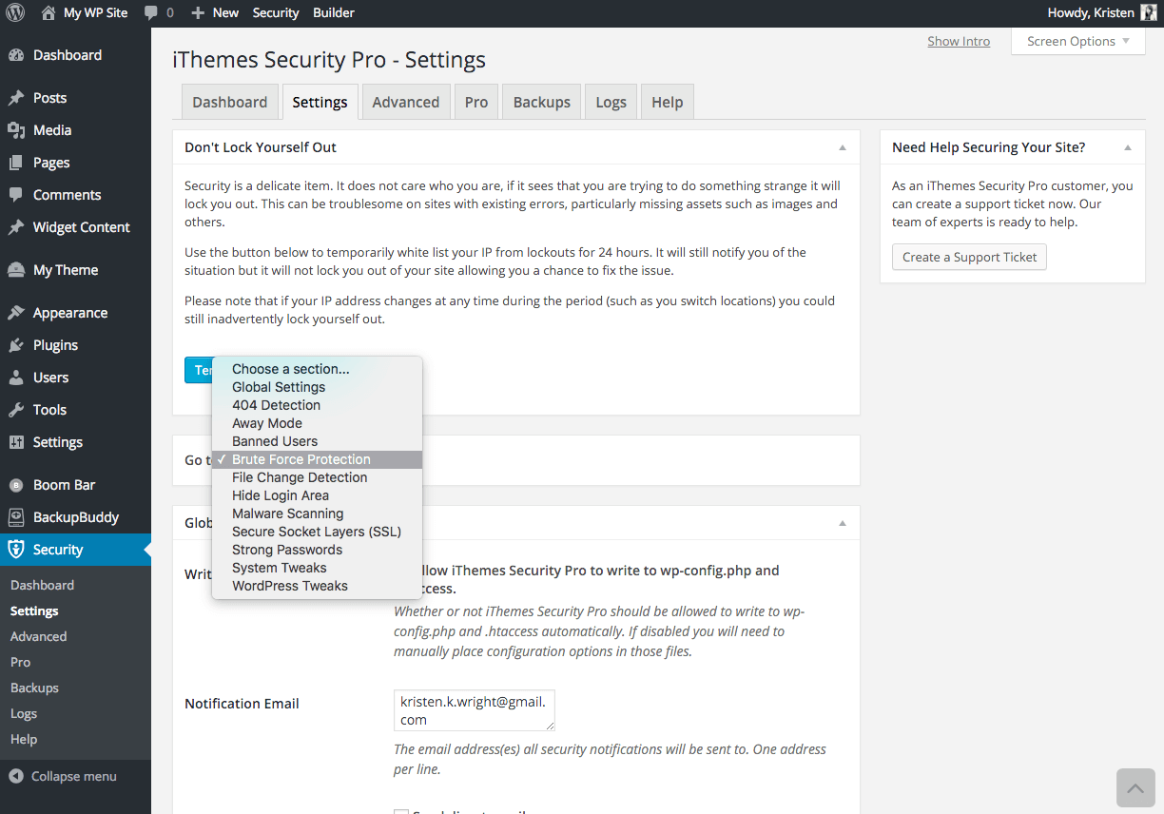This screenshot has height=814, width=1164.
Task: Click the scroll-to-top arrow button
Action: pyautogui.click(x=1135, y=788)
